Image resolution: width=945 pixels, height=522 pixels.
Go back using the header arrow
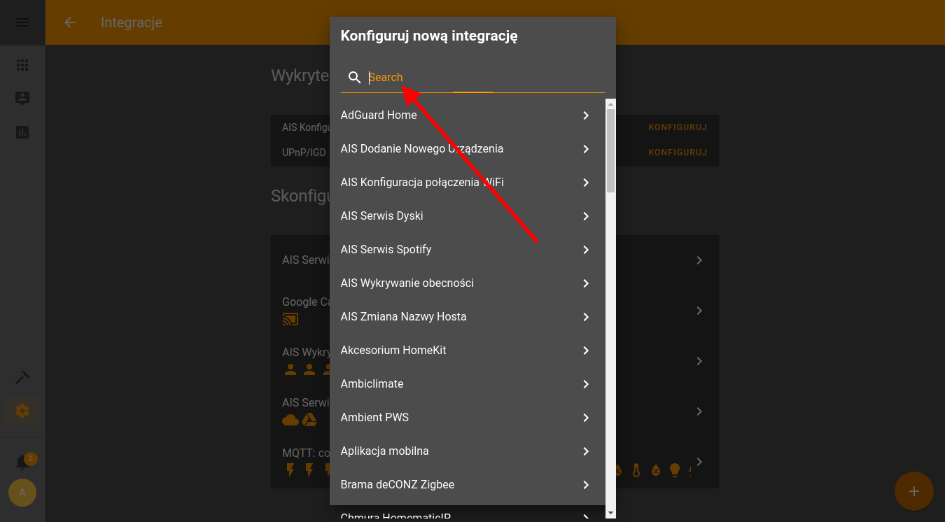click(x=70, y=22)
